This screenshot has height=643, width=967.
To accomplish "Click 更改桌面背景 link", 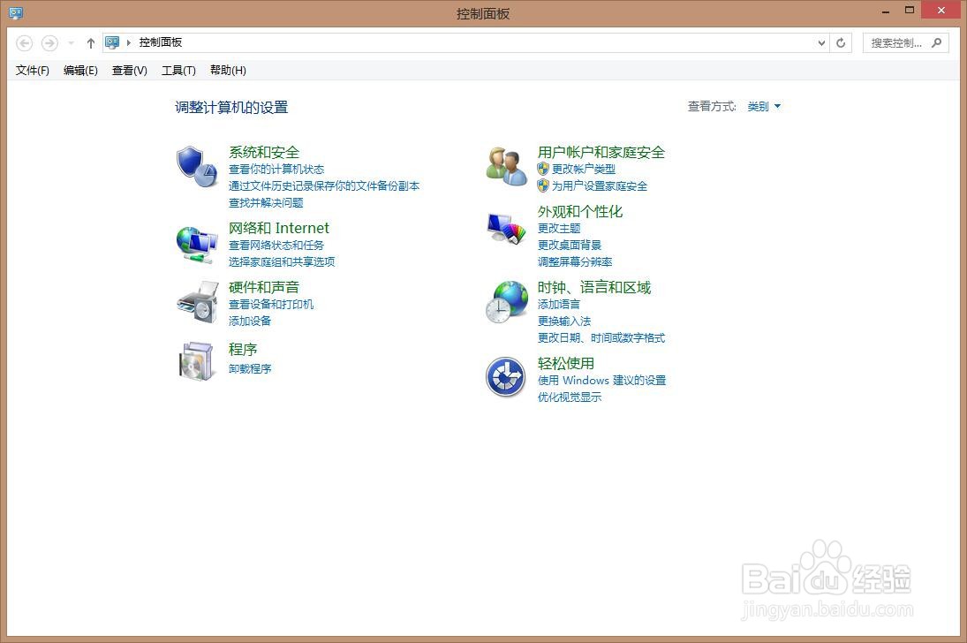I will (x=570, y=245).
